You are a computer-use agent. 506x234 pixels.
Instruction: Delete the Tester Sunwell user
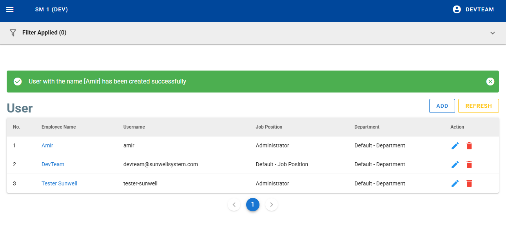coord(469,183)
